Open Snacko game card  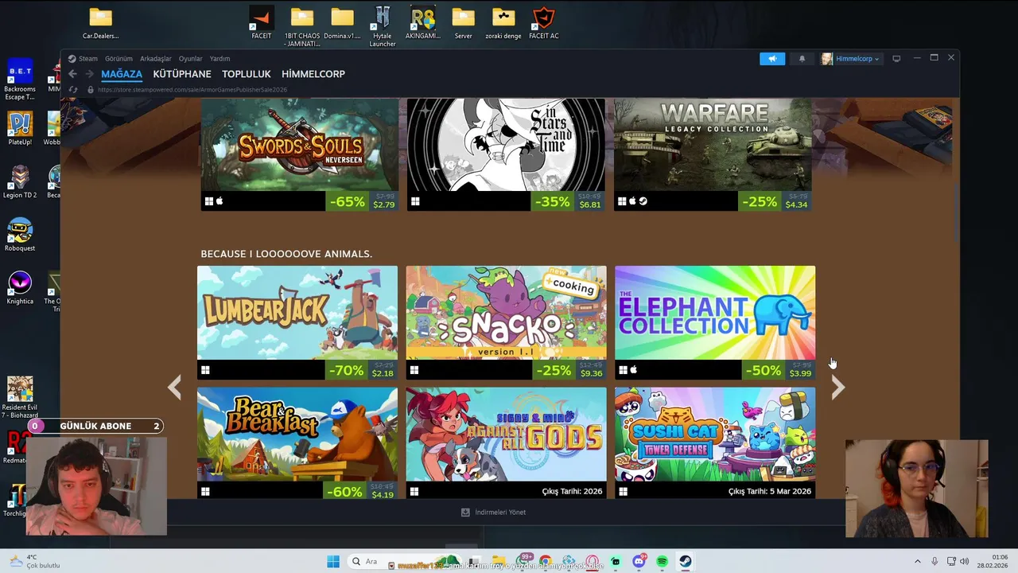[506, 322]
